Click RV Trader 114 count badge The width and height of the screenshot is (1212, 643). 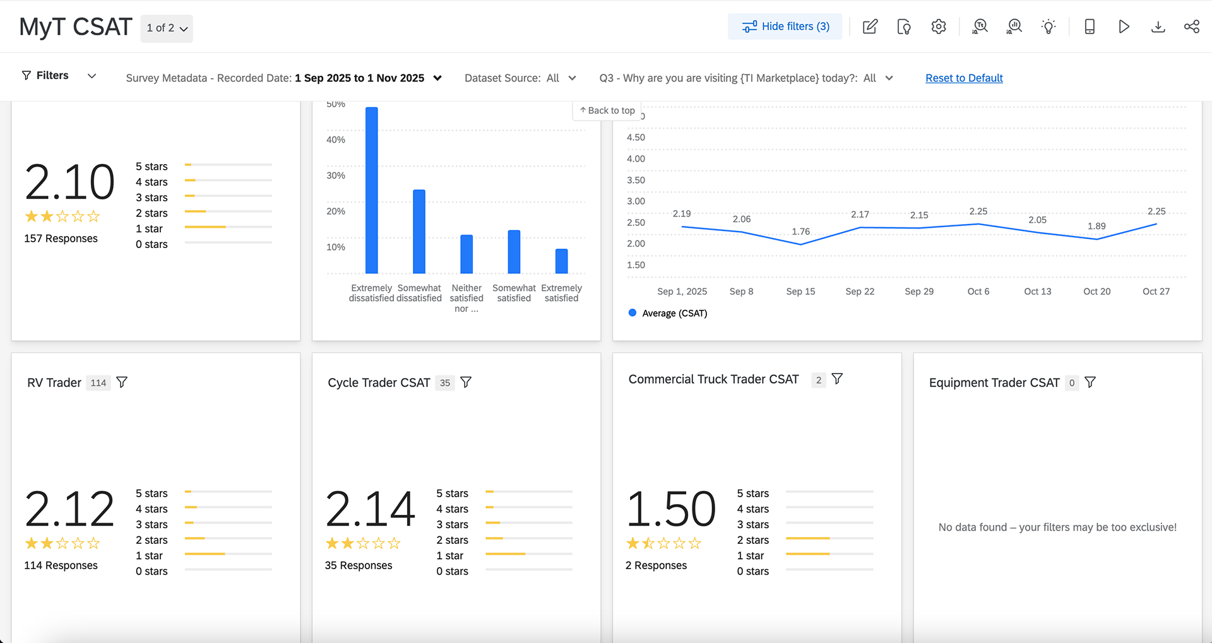(98, 383)
